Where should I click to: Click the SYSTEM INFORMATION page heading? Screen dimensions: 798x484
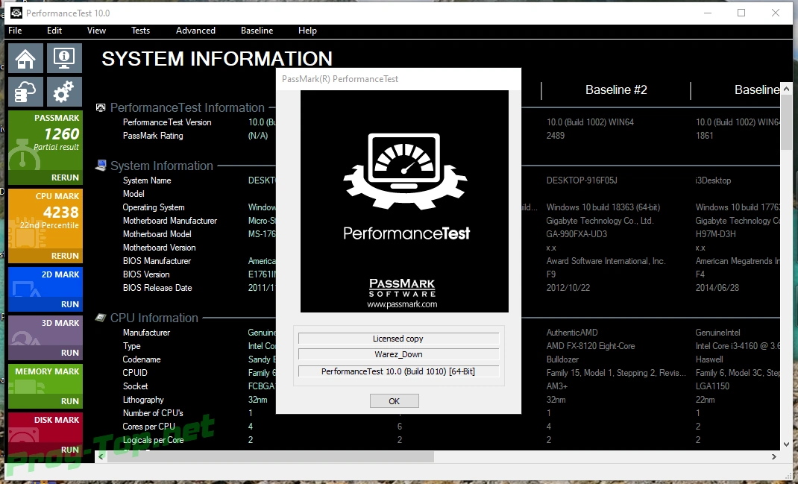pos(217,58)
